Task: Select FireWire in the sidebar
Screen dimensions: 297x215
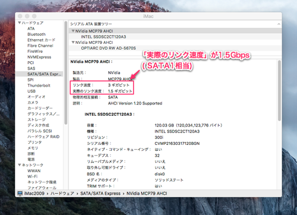Action: click(x=35, y=52)
